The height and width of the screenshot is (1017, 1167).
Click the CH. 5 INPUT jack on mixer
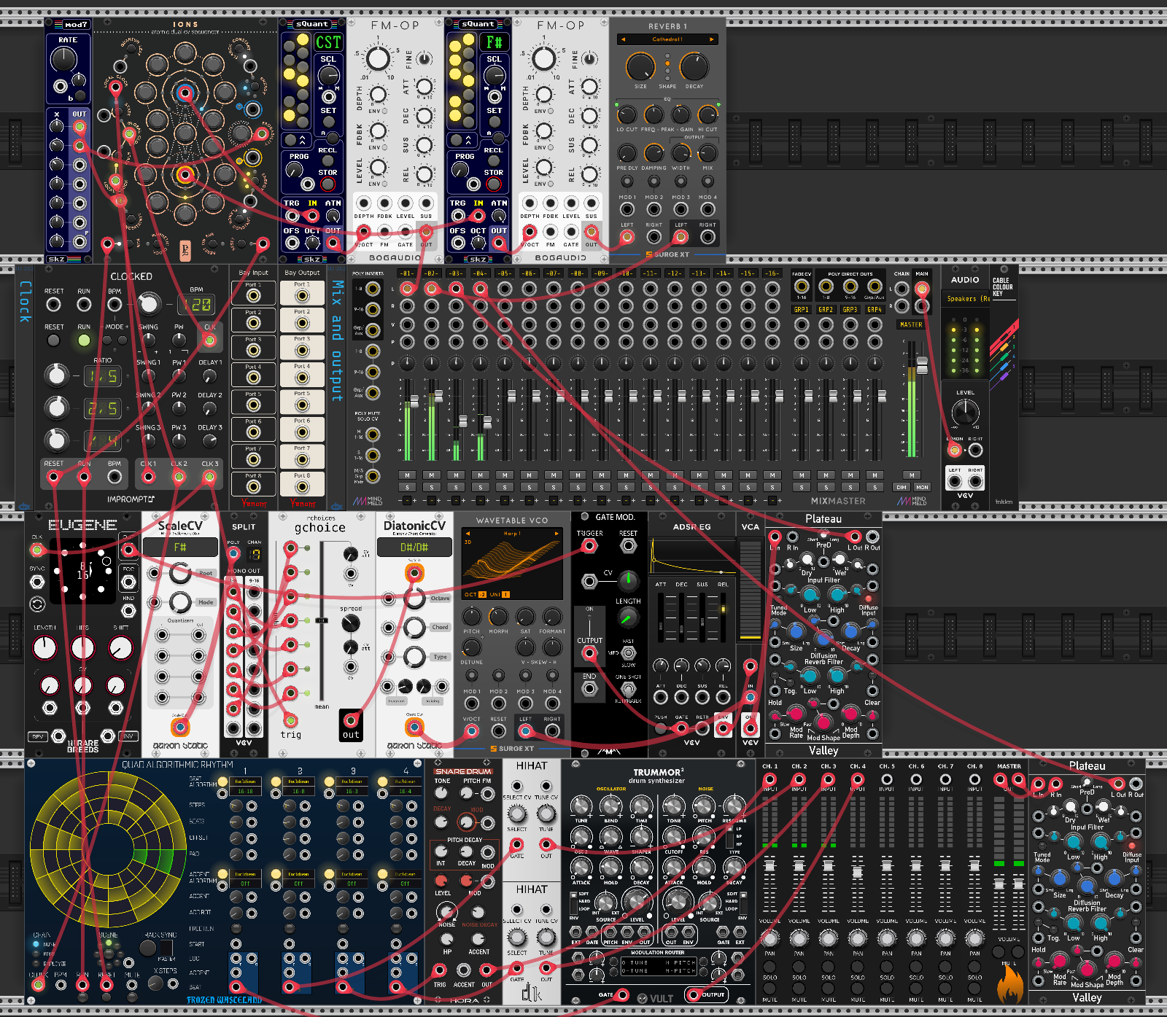(887, 779)
